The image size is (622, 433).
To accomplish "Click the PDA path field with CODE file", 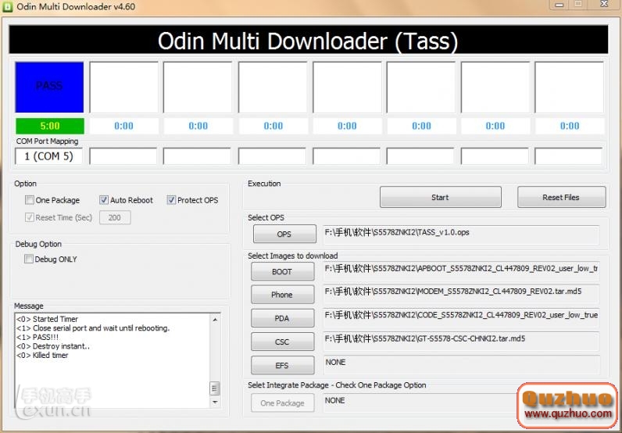I will (x=461, y=317).
